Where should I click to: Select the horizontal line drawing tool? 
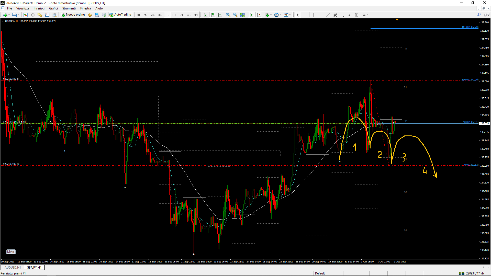tap(321, 15)
